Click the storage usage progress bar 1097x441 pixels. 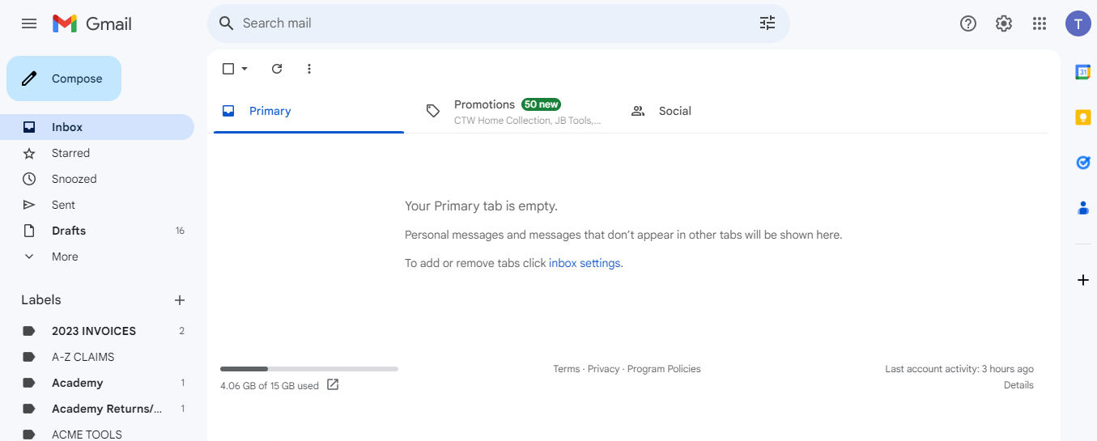pyautogui.click(x=309, y=369)
